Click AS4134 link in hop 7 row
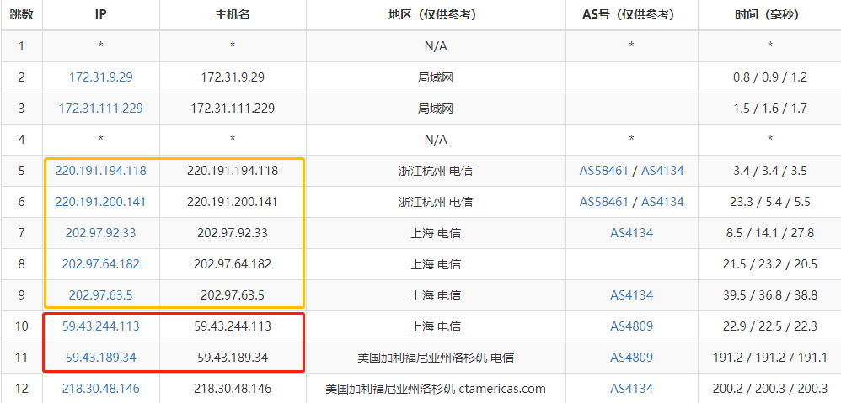The width and height of the screenshot is (841, 403). coord(631,233)
